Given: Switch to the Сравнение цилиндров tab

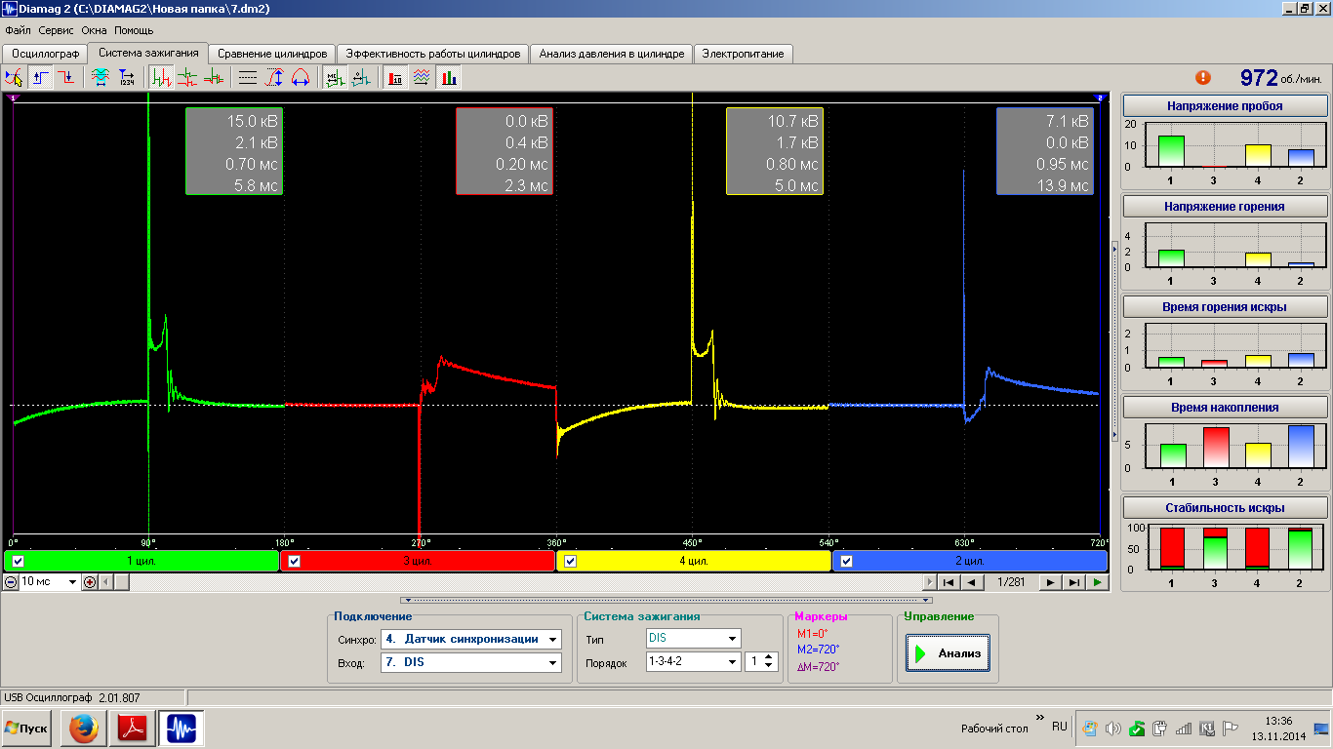Looking at the screenshot, I should point(272,54).
